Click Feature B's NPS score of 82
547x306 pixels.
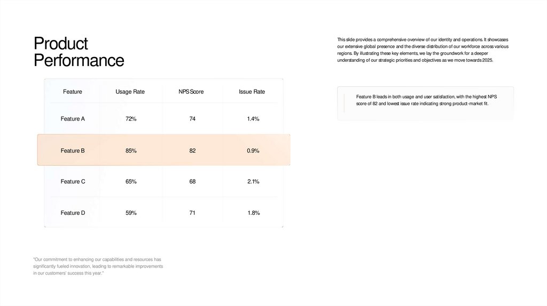(192, 151)
